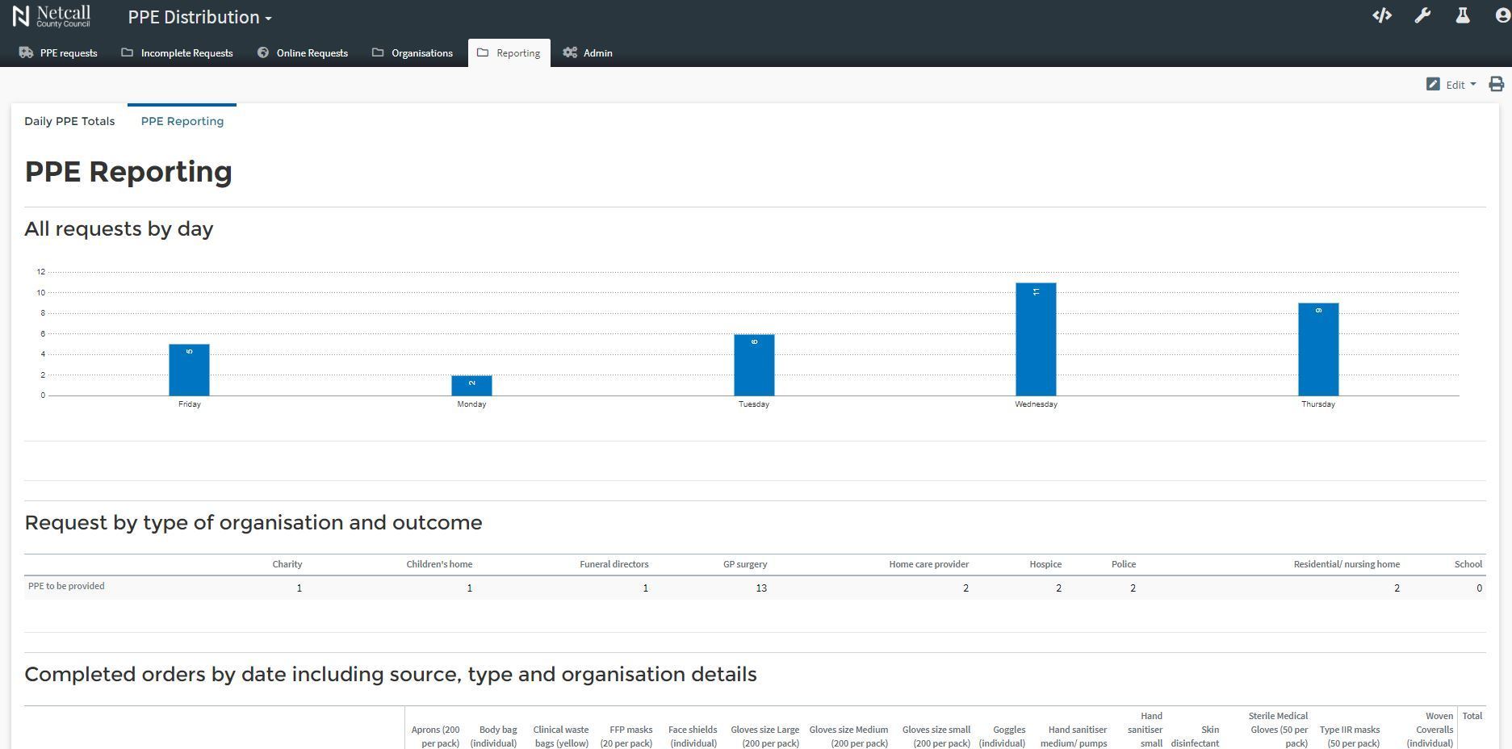The width and height of the screenshot is (1512, 749).
Task: Click the Netcall County Council logo
Action: (x=52, y=16)
